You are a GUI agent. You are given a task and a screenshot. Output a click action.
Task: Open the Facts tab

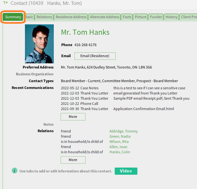point(127,17)
